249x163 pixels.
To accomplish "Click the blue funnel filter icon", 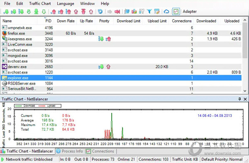I will (x=149, y=12).
